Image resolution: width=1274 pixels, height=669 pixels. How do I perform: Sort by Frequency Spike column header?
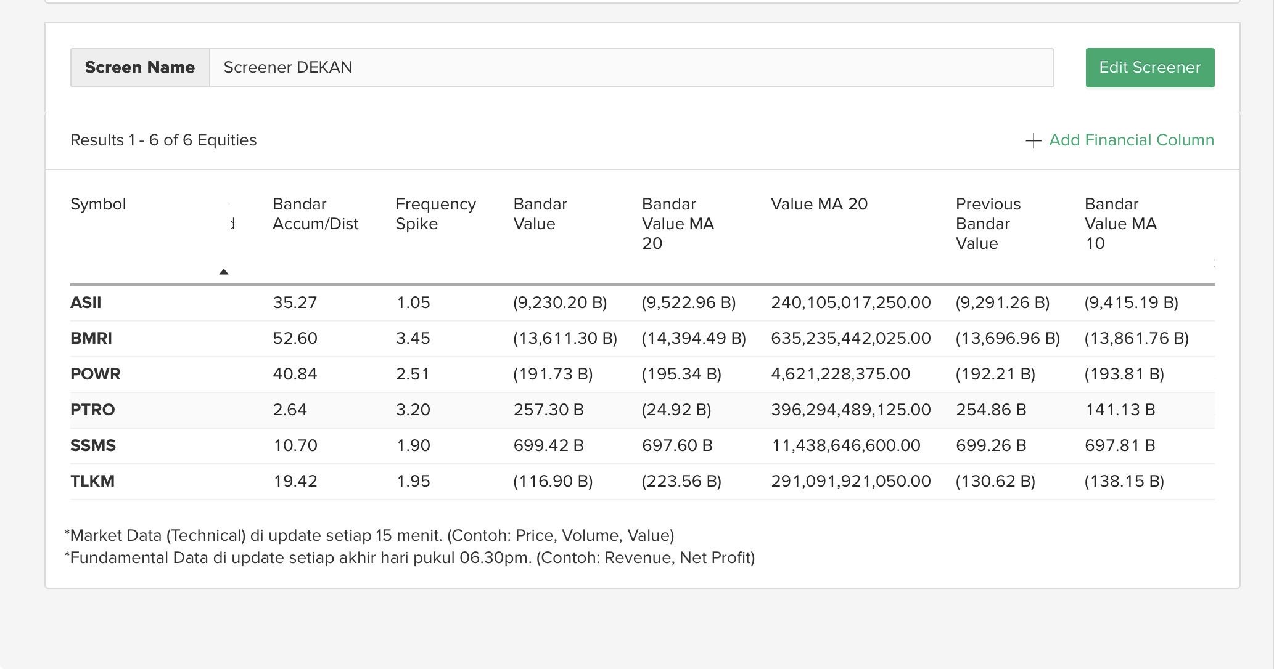[x=435, y=214]
